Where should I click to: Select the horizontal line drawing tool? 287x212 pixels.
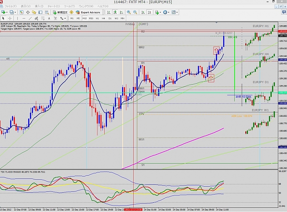click(x=24, y=18)
